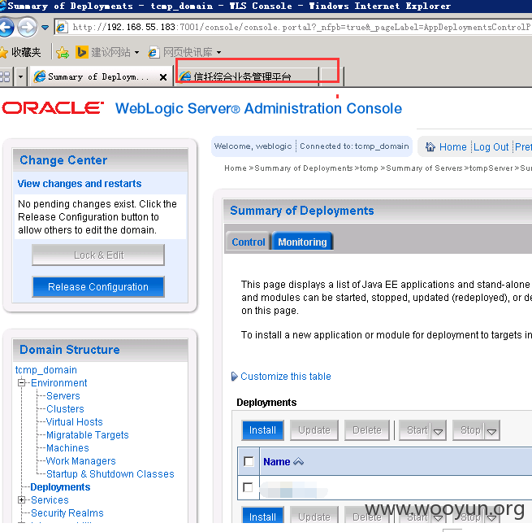Image resolution: width=532 pixels, height=532 pixels.
Task: Open a new blank browser tab
Action: click(x=331, y=76)
